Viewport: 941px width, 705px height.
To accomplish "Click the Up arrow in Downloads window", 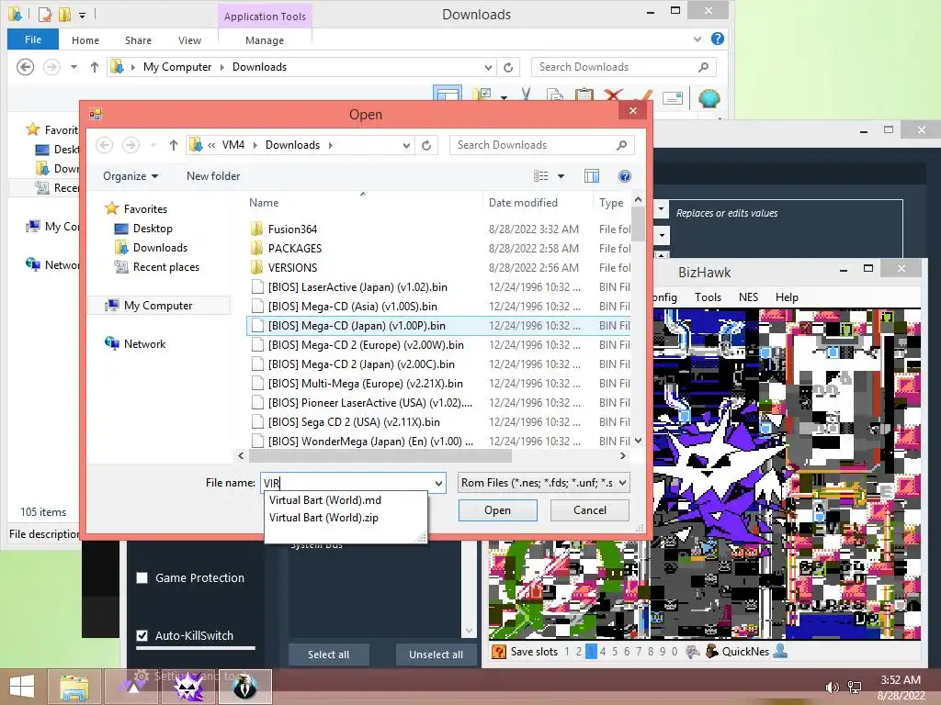I will 95,67.
